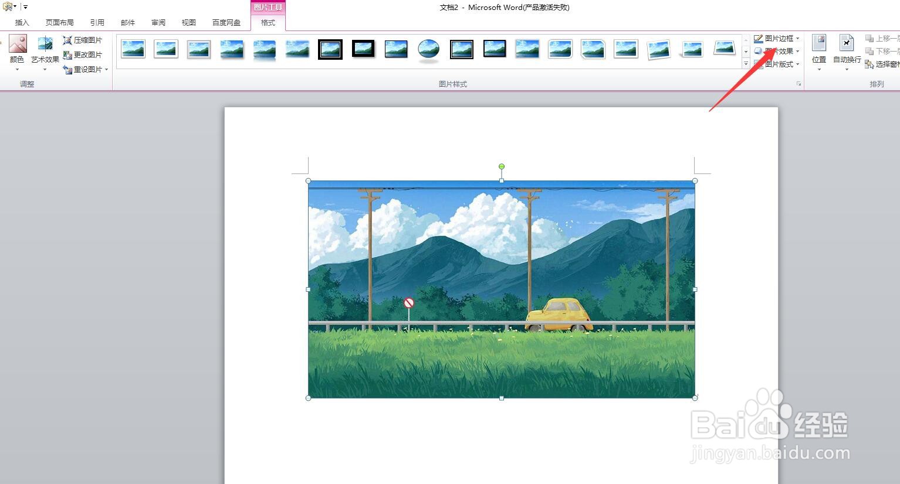Screen dimensions: 900x484
Task: Open the 选择窗格 selection pane
Action: point(882,64)
